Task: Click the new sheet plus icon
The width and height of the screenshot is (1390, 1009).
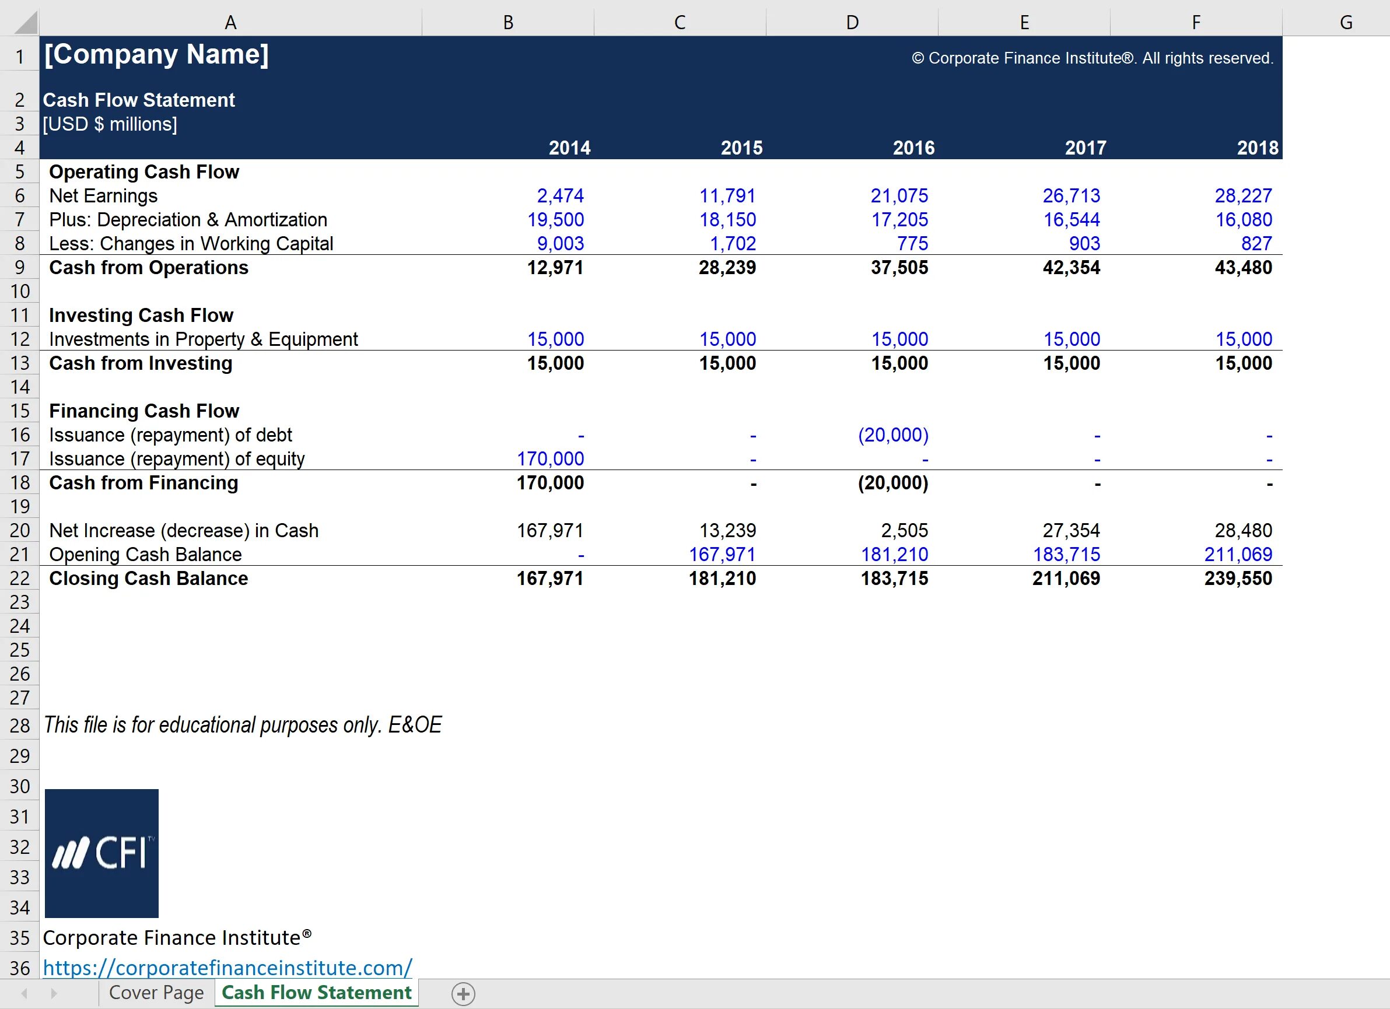Action: tap(463, 994)
